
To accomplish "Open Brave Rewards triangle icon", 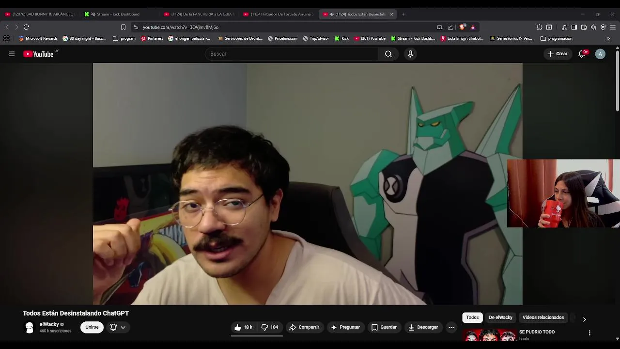I will point(473,27).
